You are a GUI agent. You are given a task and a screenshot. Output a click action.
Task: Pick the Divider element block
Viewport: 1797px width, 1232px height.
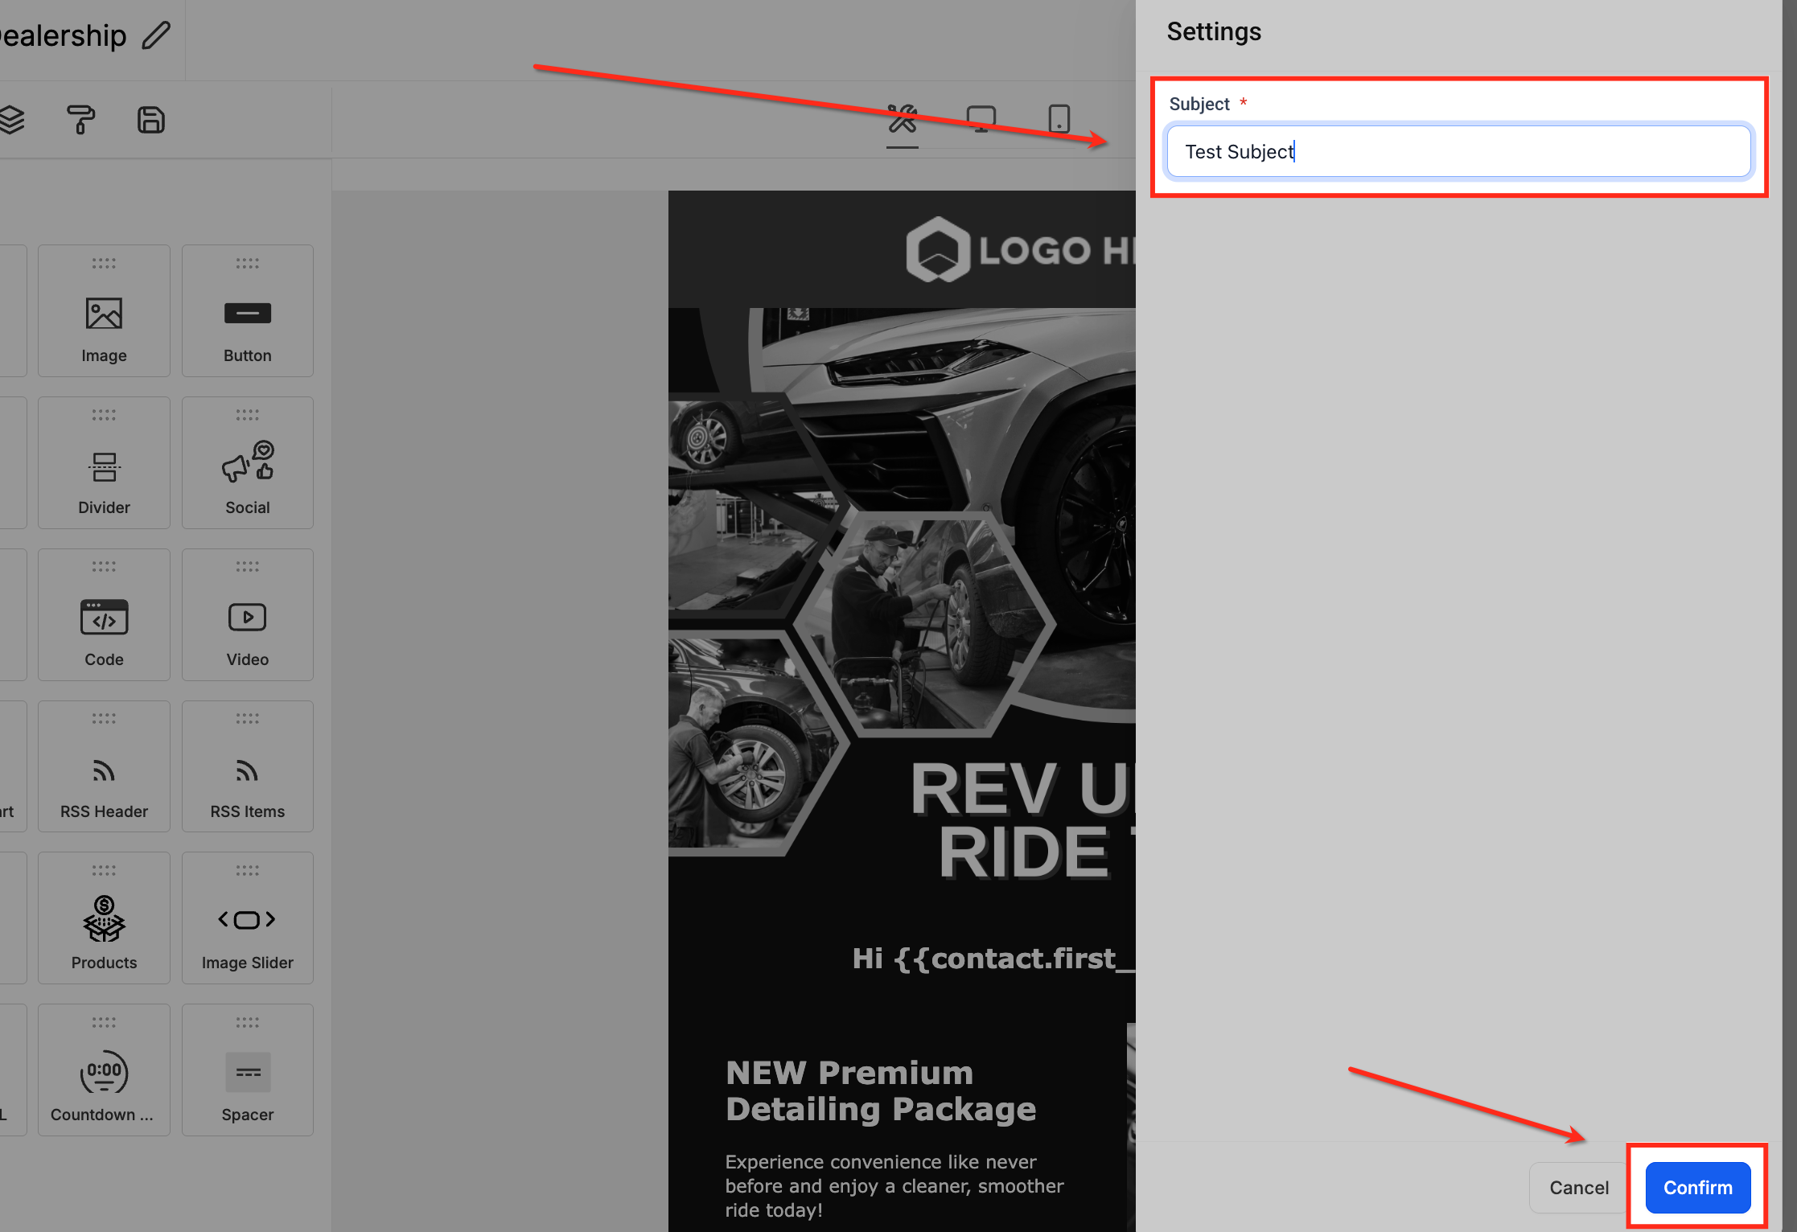coord(104,463)
